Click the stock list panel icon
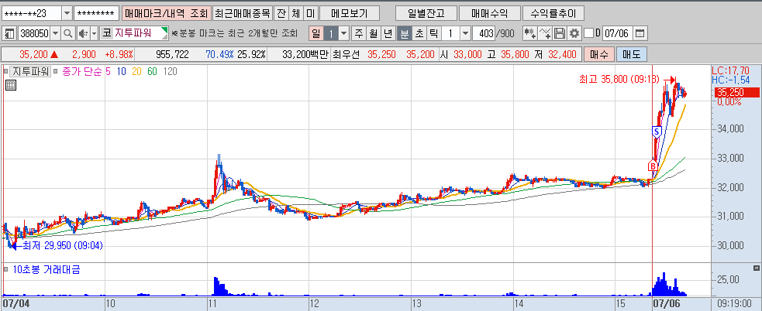Image resolution: width=762 pixels, height=311 pixels. coord(9,33)
